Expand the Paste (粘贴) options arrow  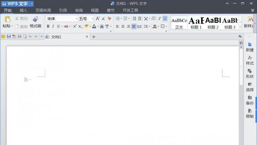click(12, 26)
